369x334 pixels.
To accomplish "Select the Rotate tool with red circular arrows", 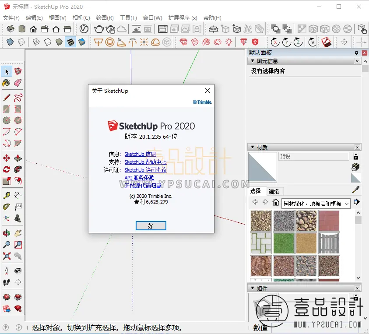I will coord(7,169).
